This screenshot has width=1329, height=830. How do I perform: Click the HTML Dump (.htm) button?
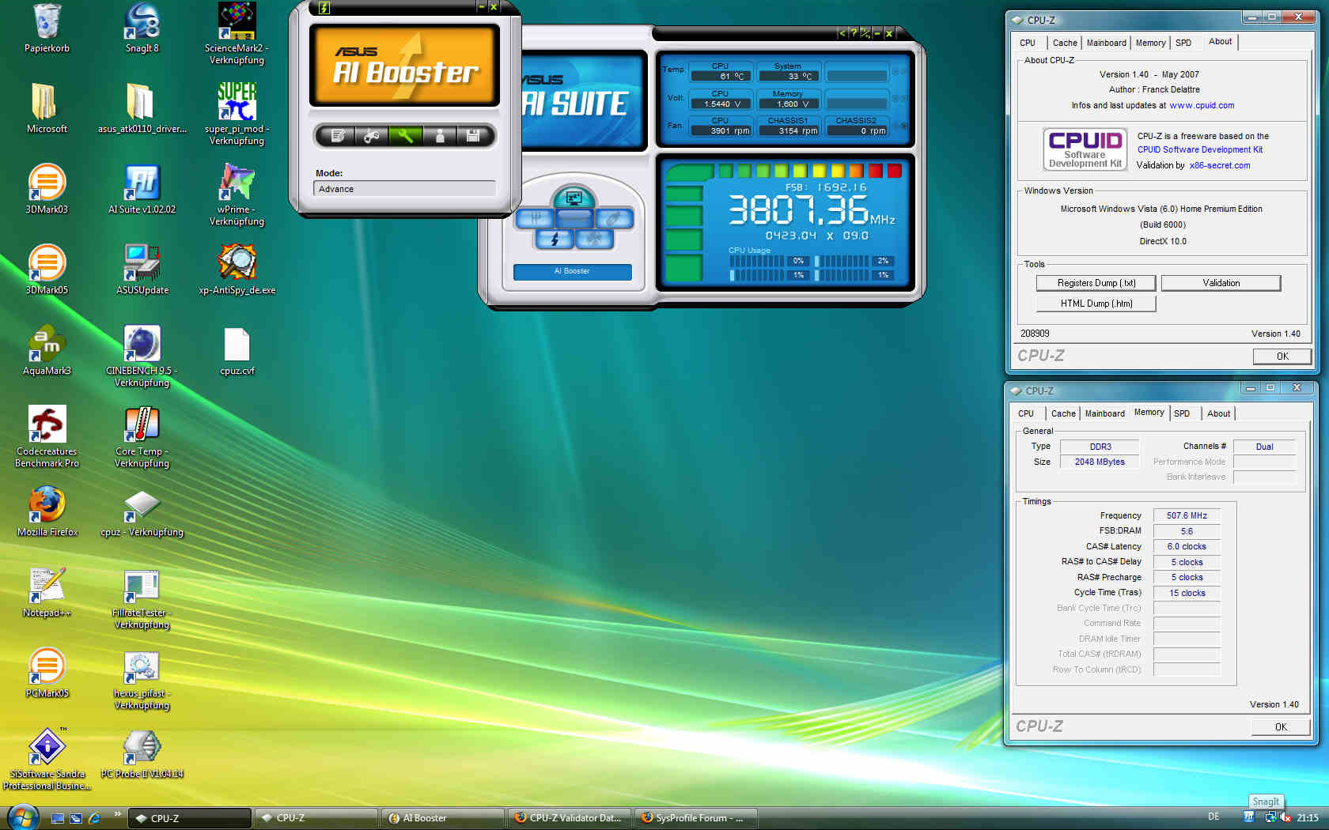(1096, 304)
